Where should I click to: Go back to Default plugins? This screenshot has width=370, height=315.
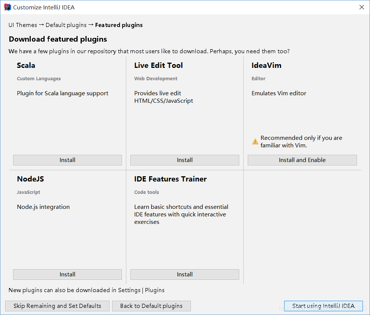[x=151, y=306]
